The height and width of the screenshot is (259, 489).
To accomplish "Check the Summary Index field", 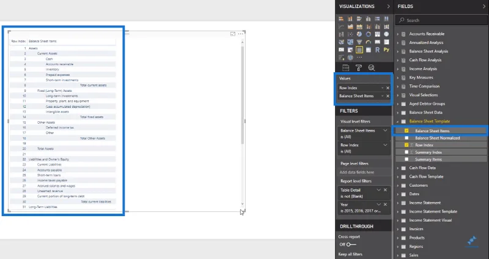I will tap(406, 152).
